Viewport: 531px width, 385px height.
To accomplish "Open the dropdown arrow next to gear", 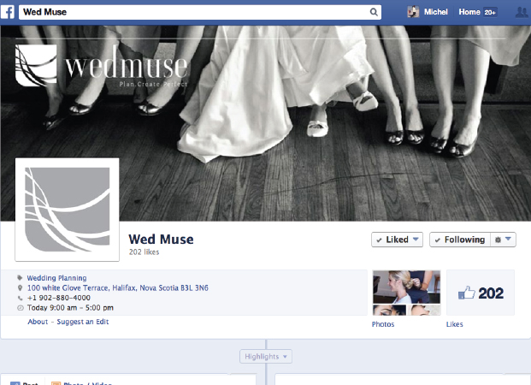I will pos(510,240).
